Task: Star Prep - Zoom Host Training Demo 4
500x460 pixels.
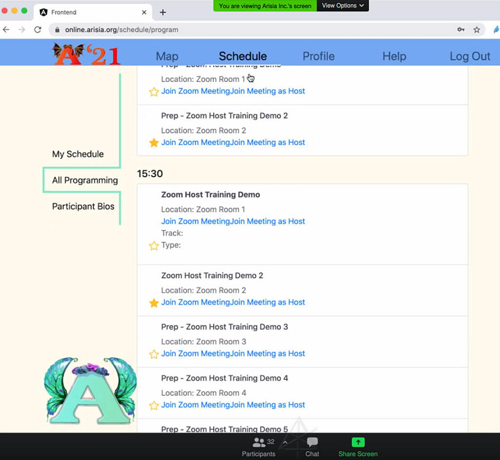Action: point(154,405)
